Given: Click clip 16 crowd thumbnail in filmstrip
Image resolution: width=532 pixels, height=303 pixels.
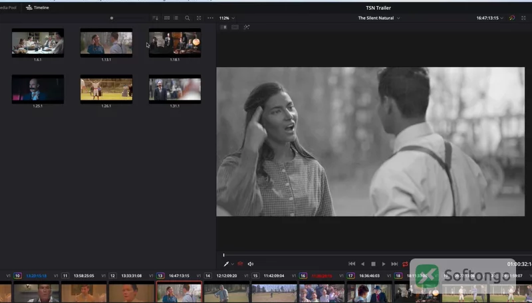Looking at the screenshot, I should [x=322, y=293].
